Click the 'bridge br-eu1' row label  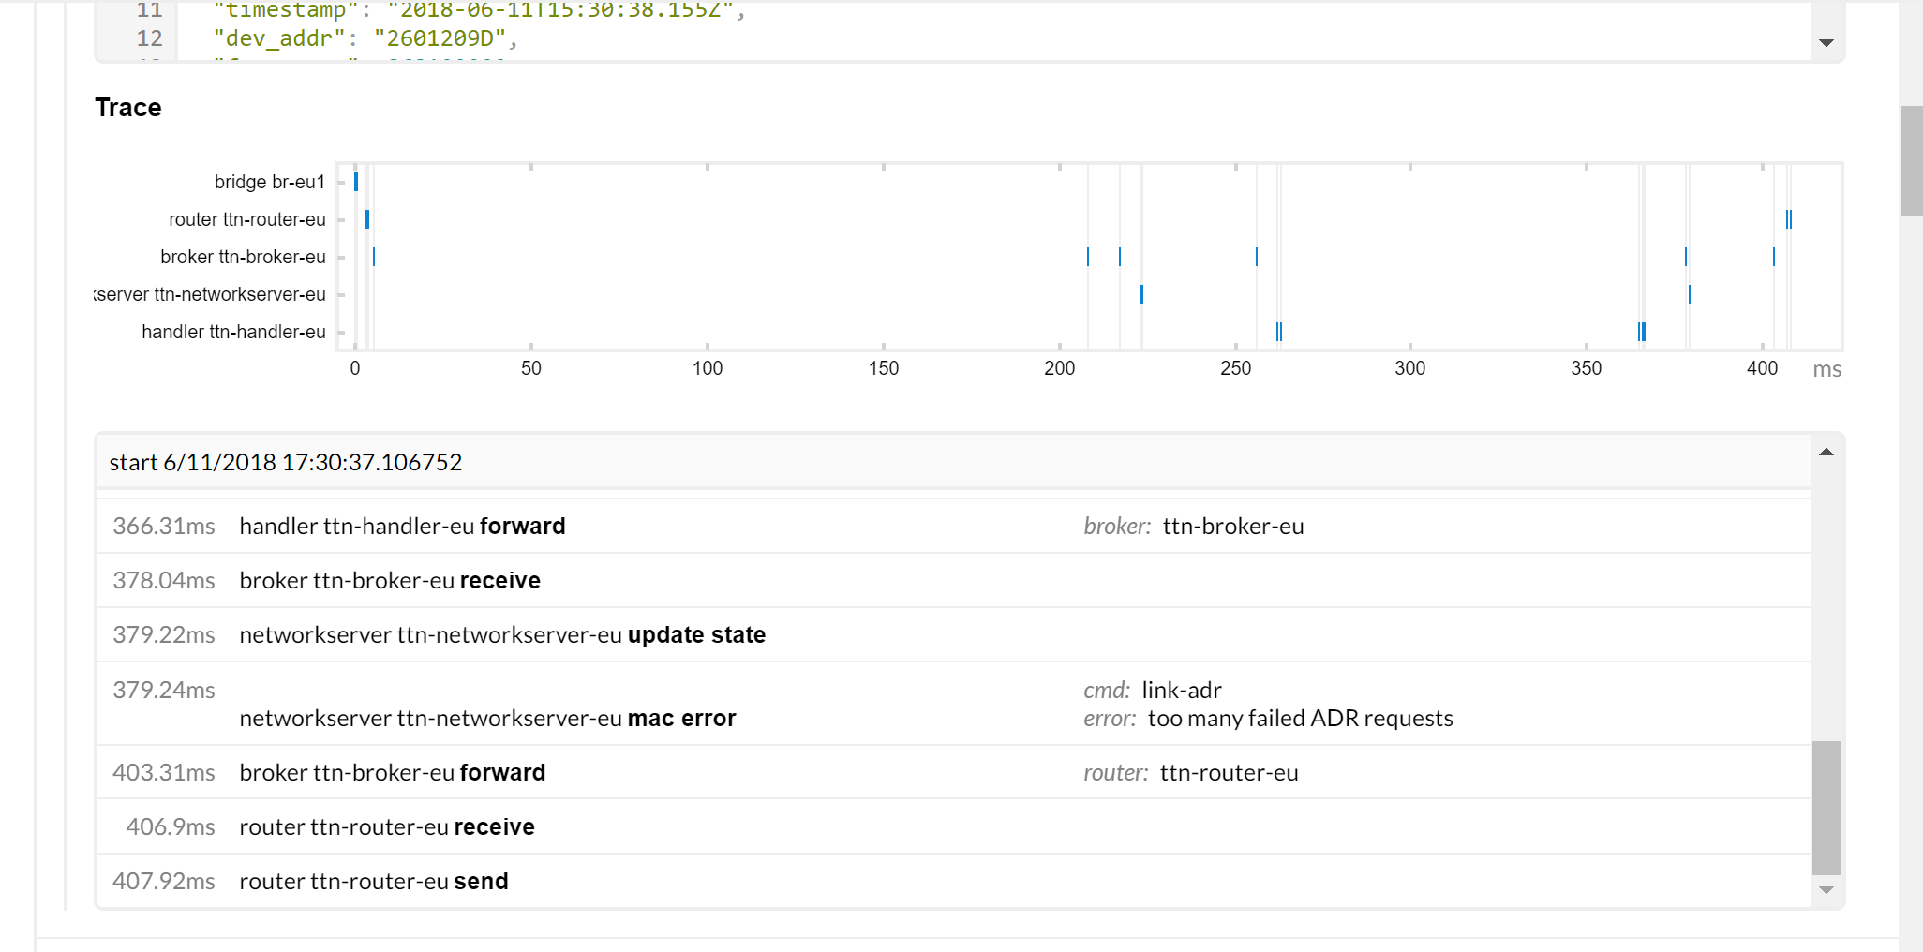tap(270, 182)
